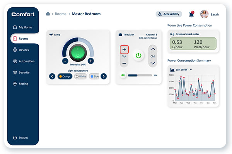Click the TV volume slider bar

tap(140, 75)
